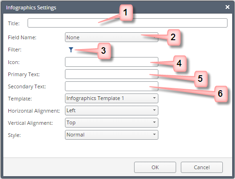
Task: Expand the Vertical Alignment combo box
Action: tap(112, 122)
